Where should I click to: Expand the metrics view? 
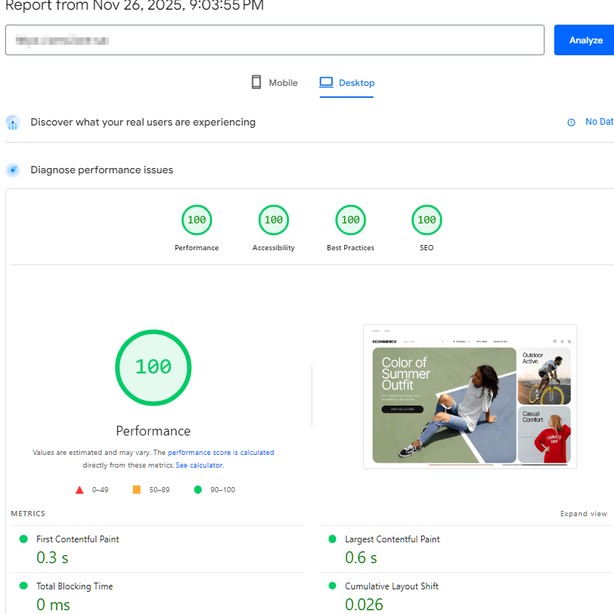(x=583, y=514)
